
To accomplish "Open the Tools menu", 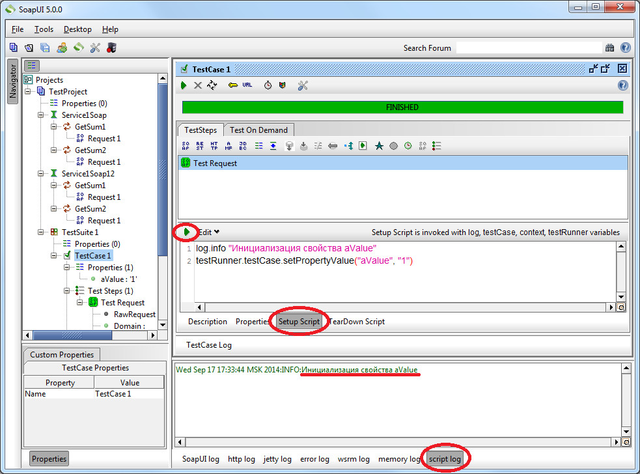I will (44, 29).
